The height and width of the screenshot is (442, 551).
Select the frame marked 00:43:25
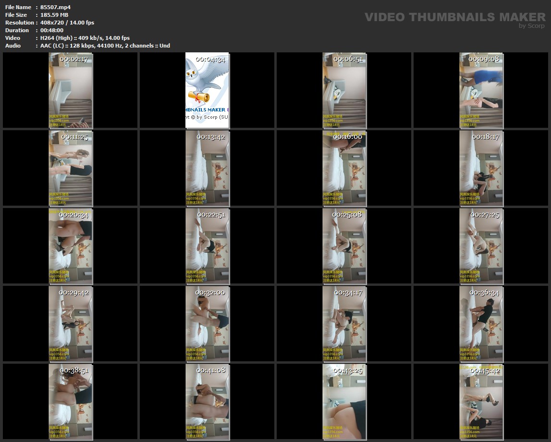pyautogui.click(x=344, y=402)
